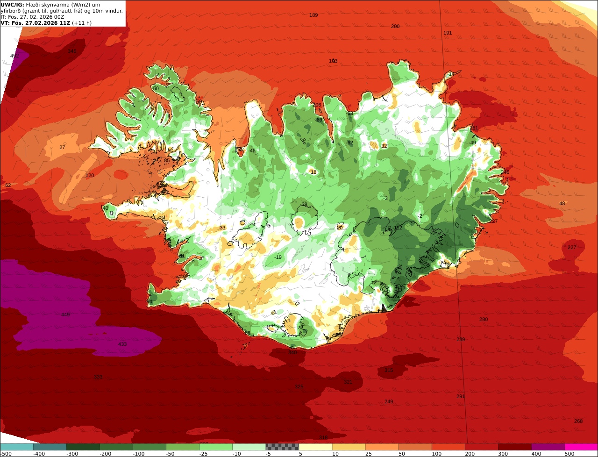
Task: Click the map value 315 in southern sea
Action: pos(389,370)
